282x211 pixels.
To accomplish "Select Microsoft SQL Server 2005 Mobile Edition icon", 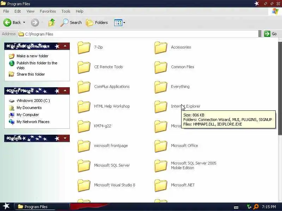I will tap(161, 166).
